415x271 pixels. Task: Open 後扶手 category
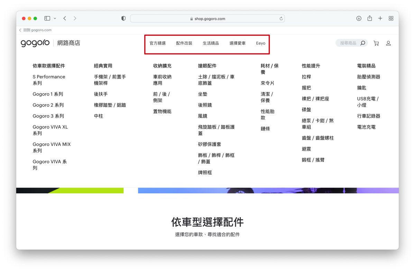[x=101, y=94]
